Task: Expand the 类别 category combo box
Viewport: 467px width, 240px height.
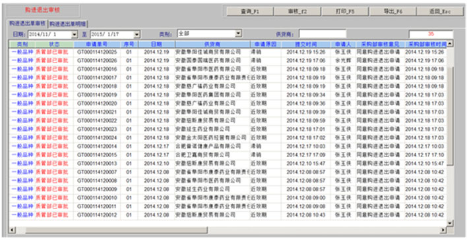Action: pos(238,34)
